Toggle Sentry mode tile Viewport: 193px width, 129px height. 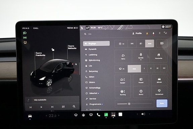tap(141, 92)
